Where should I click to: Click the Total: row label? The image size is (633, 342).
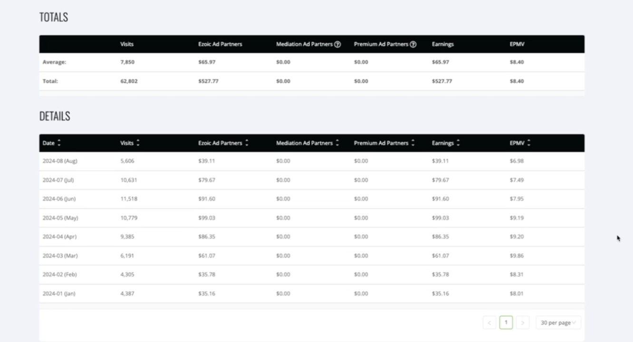50,81
